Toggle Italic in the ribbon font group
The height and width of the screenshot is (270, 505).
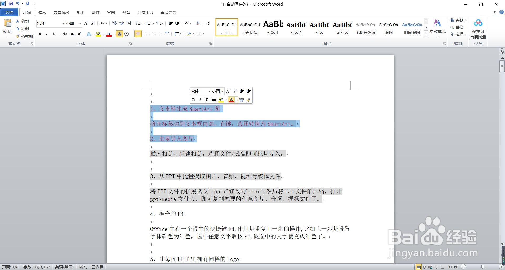click(x=47, y=34)
